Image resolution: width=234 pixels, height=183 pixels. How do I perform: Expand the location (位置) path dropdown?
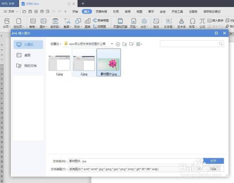tap(112, 44)
